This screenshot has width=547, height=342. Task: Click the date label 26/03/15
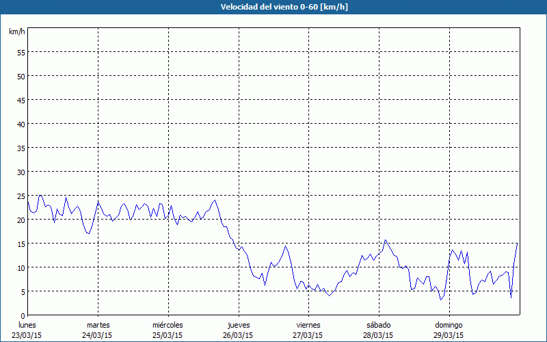point(238,335)
